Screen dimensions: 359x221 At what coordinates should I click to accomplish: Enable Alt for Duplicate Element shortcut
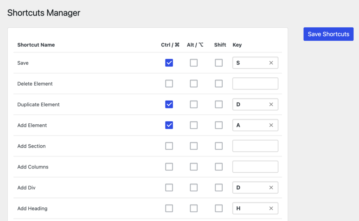pos(194,105)
